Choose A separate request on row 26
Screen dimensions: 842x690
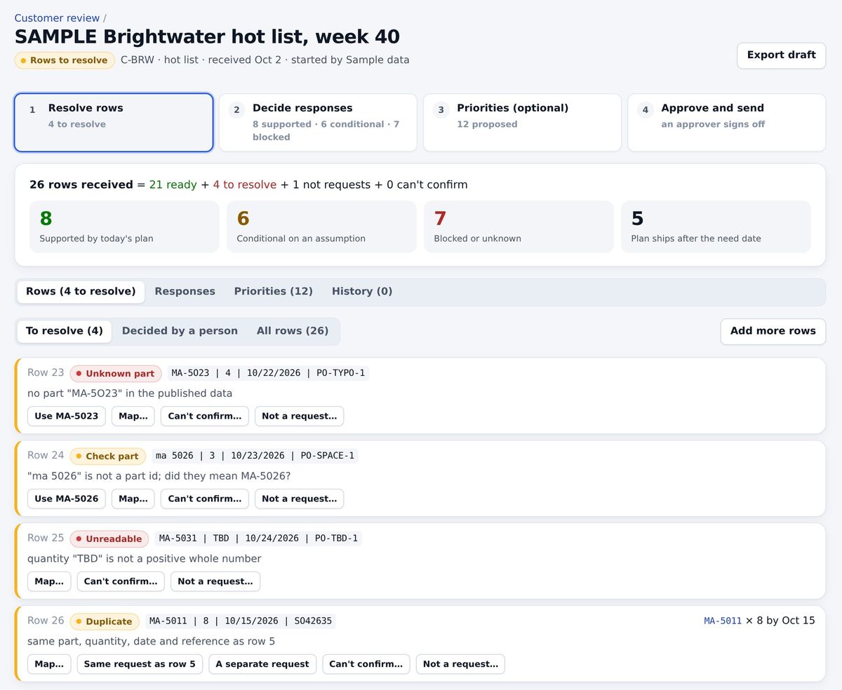[262, 664]
